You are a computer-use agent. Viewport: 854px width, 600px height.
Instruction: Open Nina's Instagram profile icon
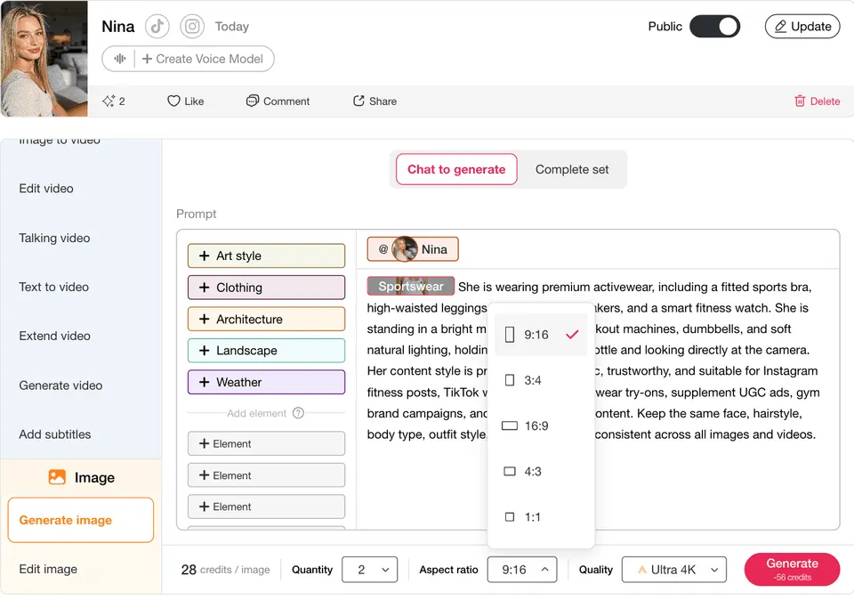(192, 26)
